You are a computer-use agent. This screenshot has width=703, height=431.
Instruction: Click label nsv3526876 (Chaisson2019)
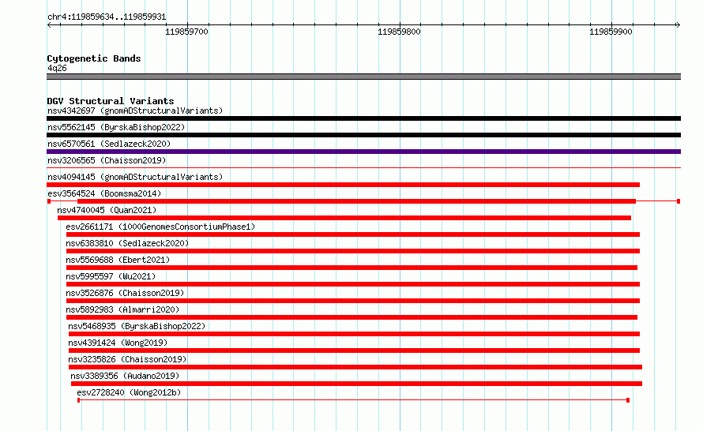[x=125, y=293]
